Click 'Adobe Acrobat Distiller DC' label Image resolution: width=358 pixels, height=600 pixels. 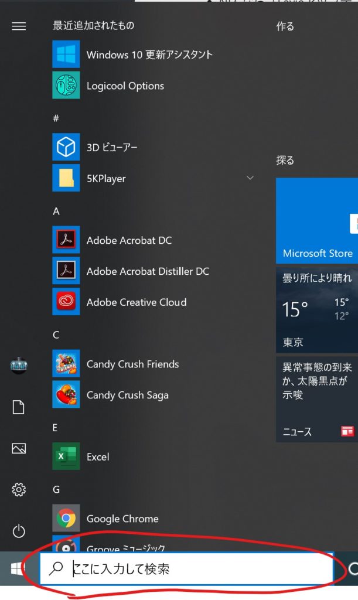pyautogui.click(x=148, y=271)
